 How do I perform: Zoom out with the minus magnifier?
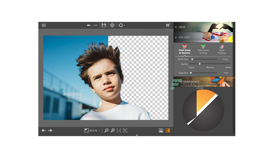[106, 130]
